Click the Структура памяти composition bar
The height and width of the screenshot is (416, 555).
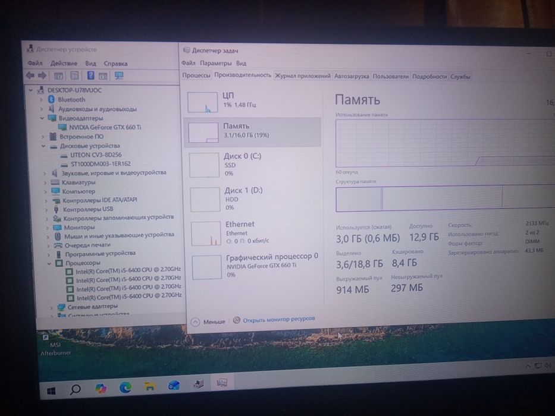[445, 200]
